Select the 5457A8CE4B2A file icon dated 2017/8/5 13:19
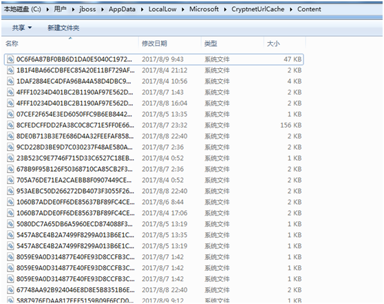 pyautogui.click(x=10, y=246)
